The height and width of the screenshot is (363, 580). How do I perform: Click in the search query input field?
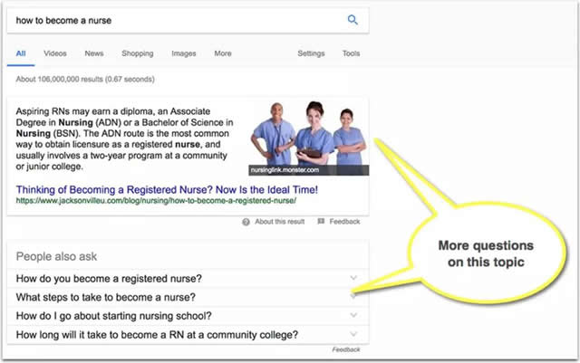pyautogui.click(x=172, y=20)
